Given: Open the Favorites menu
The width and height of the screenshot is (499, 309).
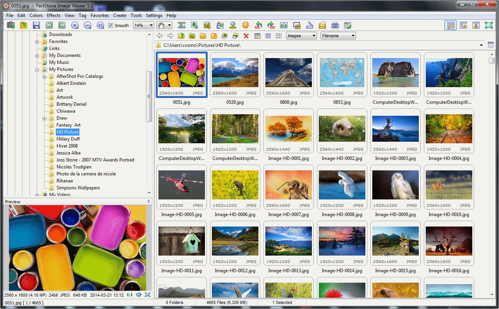Looking at the screenshot, I should pyautogui.click(x=100, y=15).
